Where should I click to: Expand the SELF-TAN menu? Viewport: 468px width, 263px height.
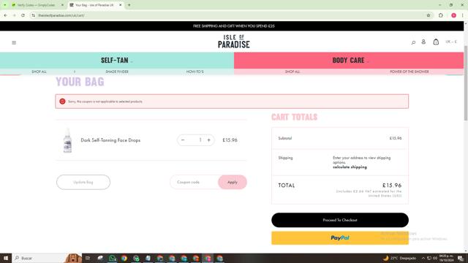click(x=117, y=60)
